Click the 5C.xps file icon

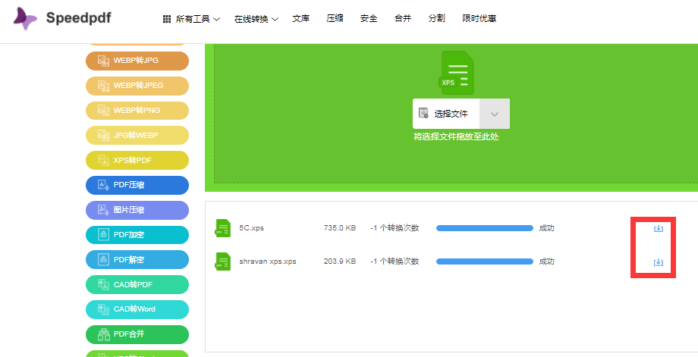223,228
